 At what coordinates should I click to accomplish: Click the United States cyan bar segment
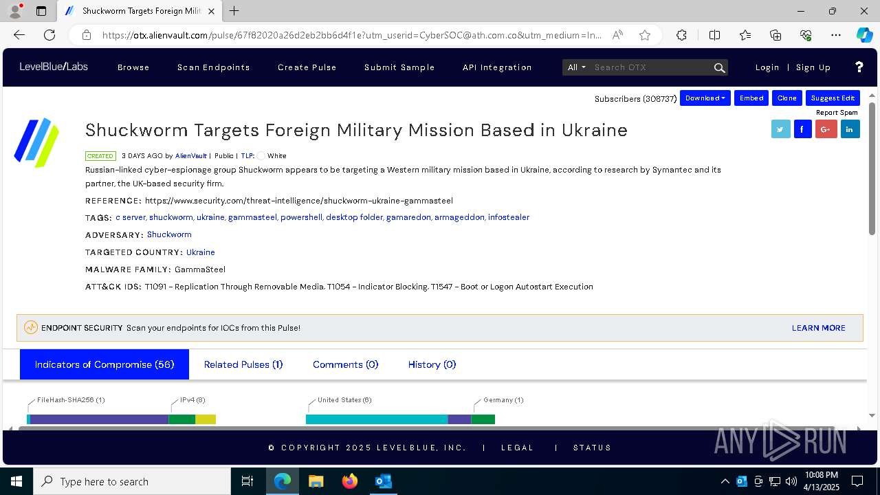coord(377,419)
